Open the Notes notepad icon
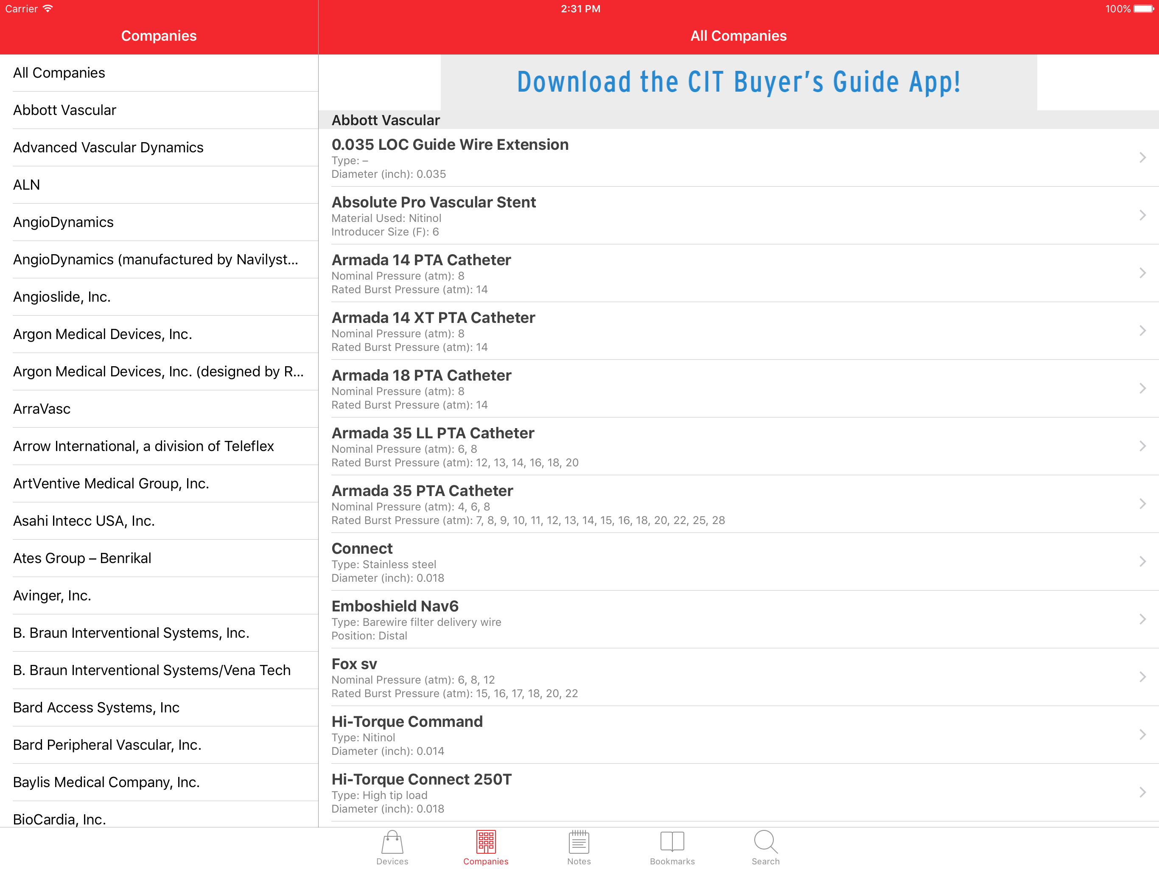The width and height of the screenshot is (1159, 869). [x=579, y=842]
